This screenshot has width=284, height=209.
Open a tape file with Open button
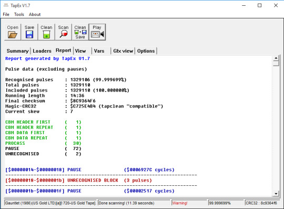pos(13,32)
